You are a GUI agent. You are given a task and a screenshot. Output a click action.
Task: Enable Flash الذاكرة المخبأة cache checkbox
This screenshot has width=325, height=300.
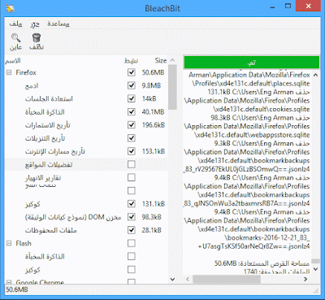tap(132, 256)
